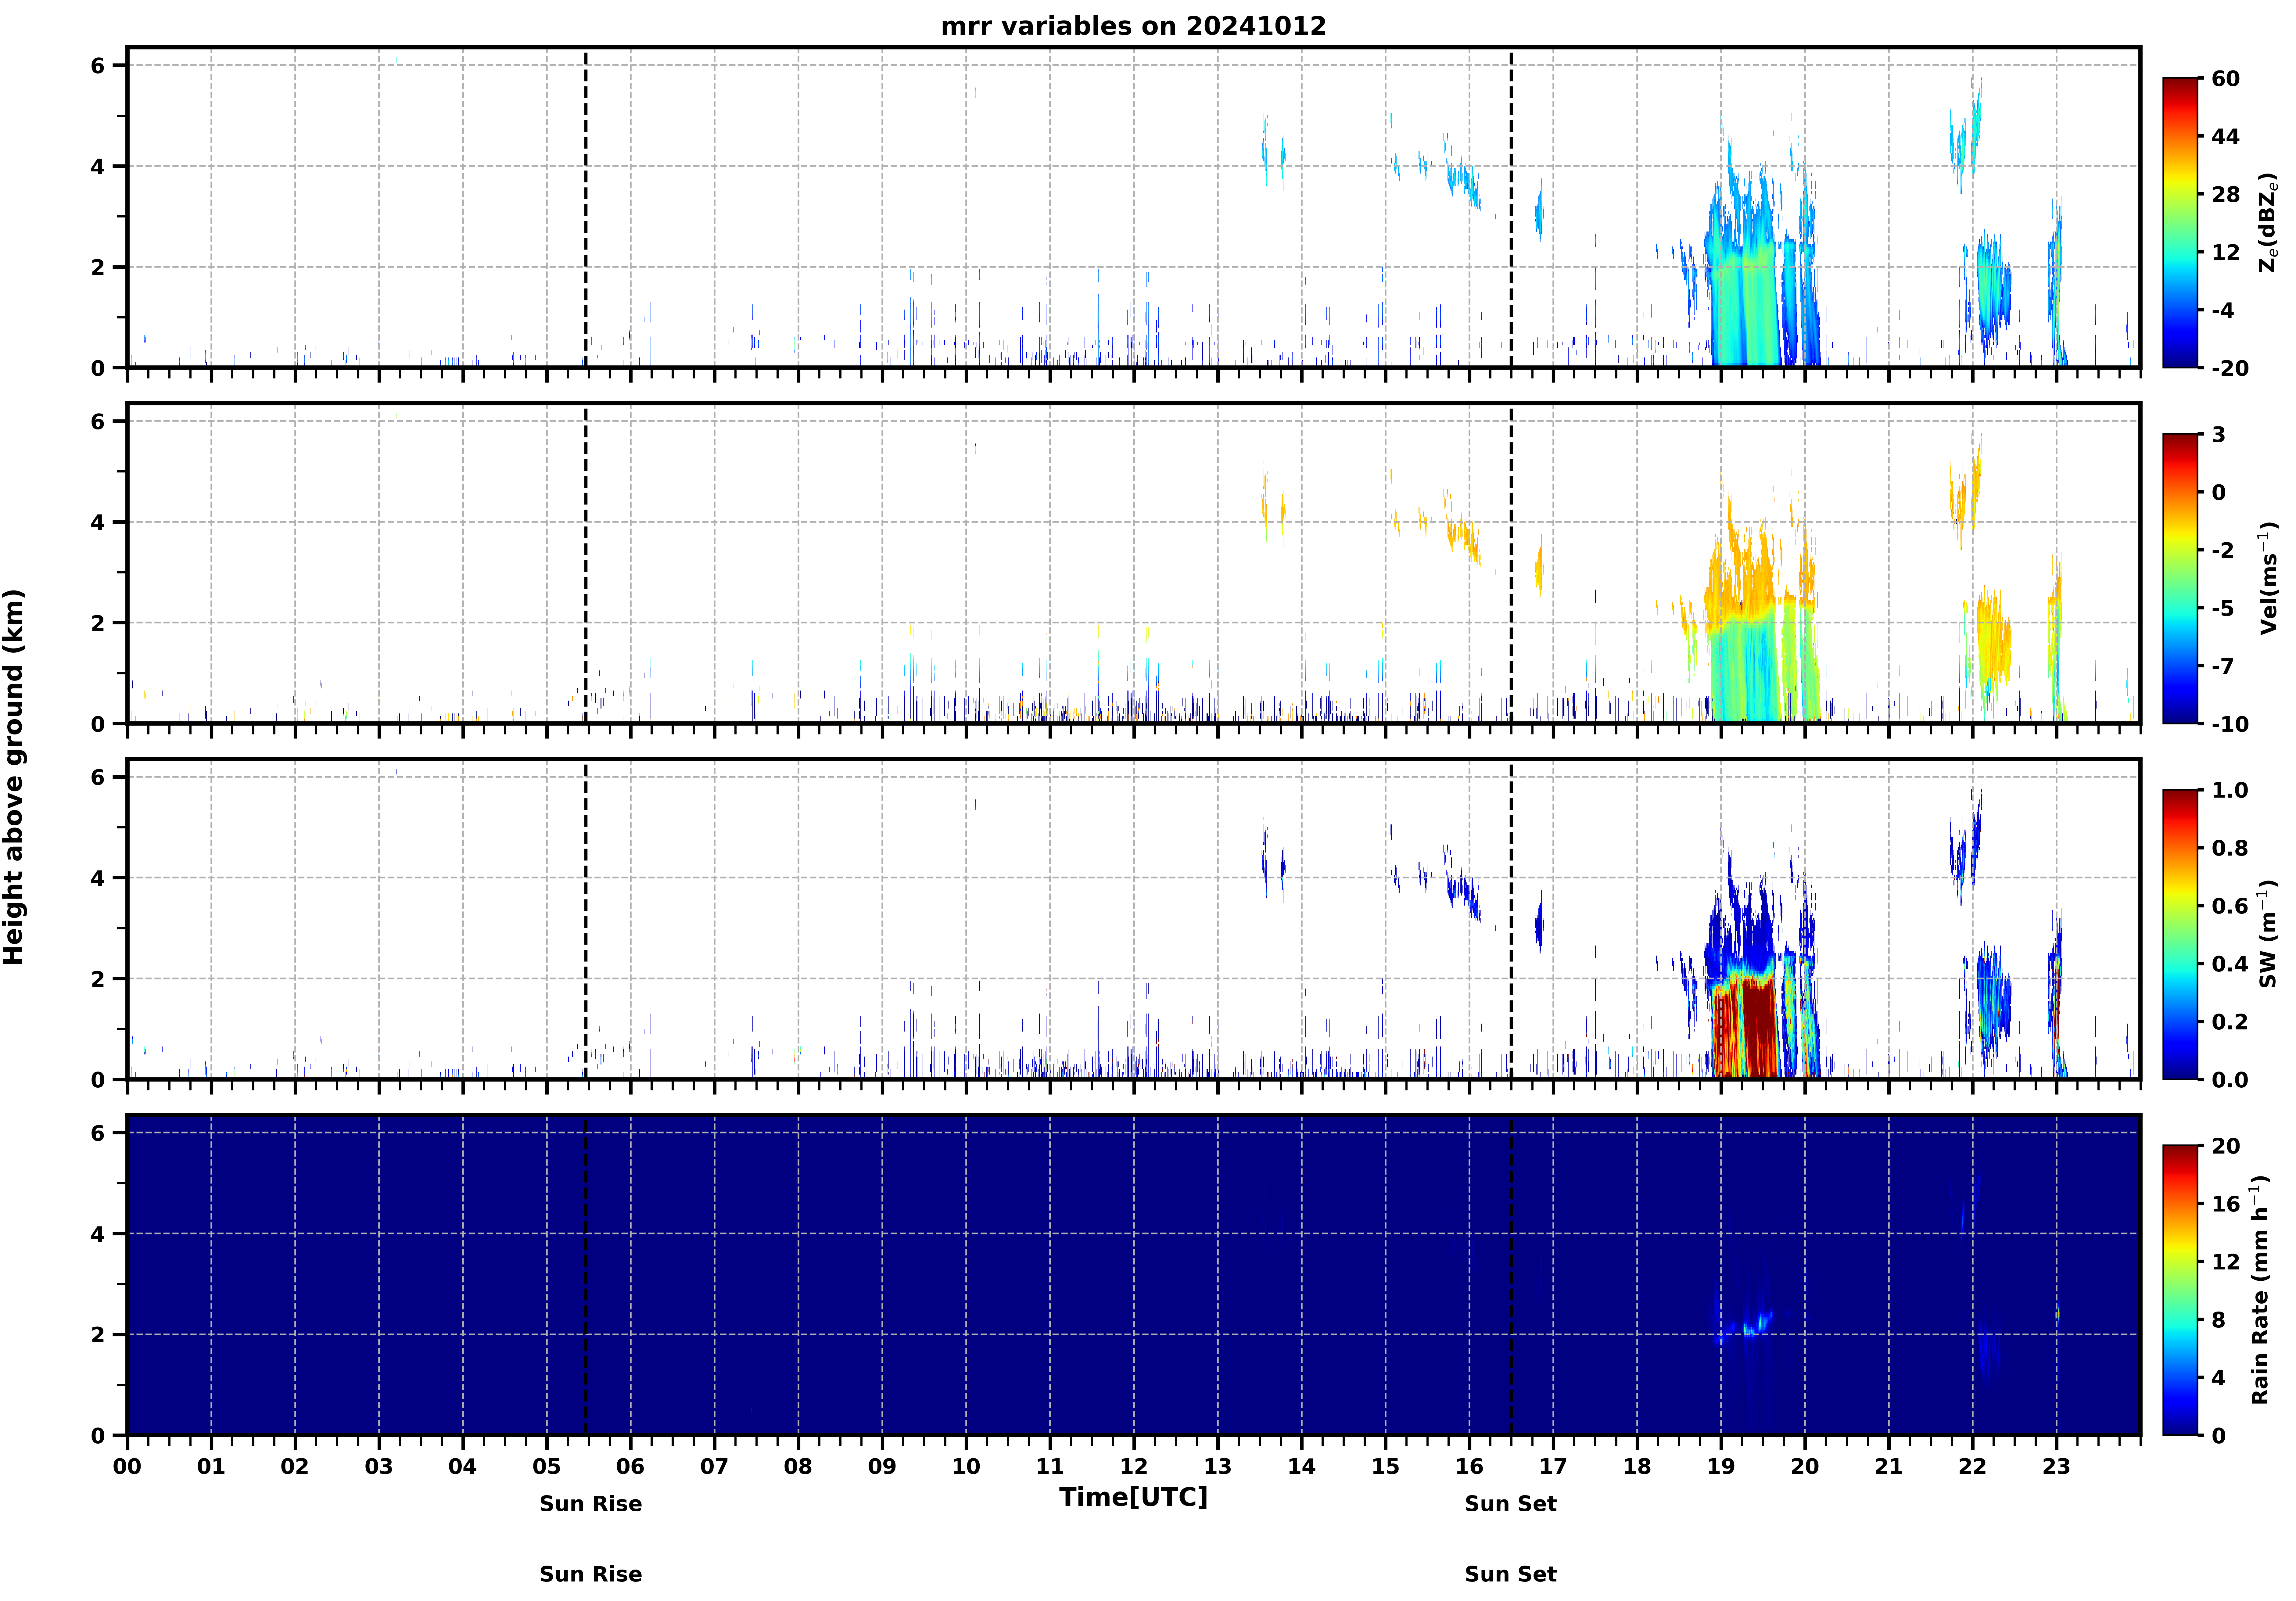Click the lower Sun Set label
The height and width of the screenshot is (1601, 2296).
[1510, 1574]
